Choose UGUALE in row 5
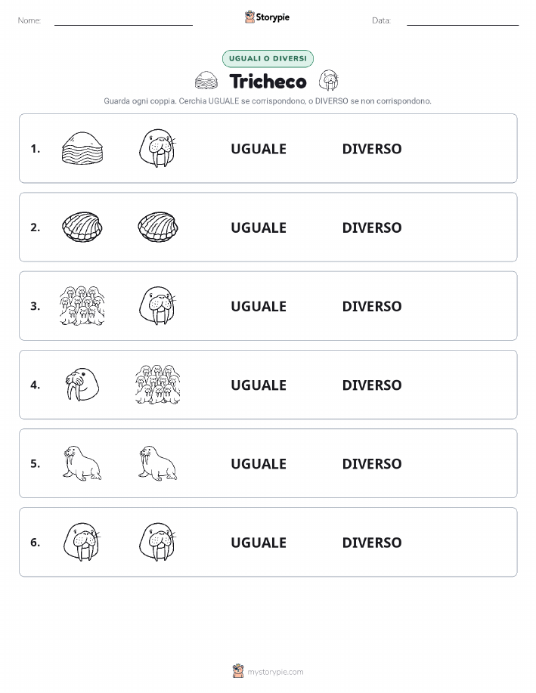This screenshot has width=536, height=693. [x=259, y=463]
